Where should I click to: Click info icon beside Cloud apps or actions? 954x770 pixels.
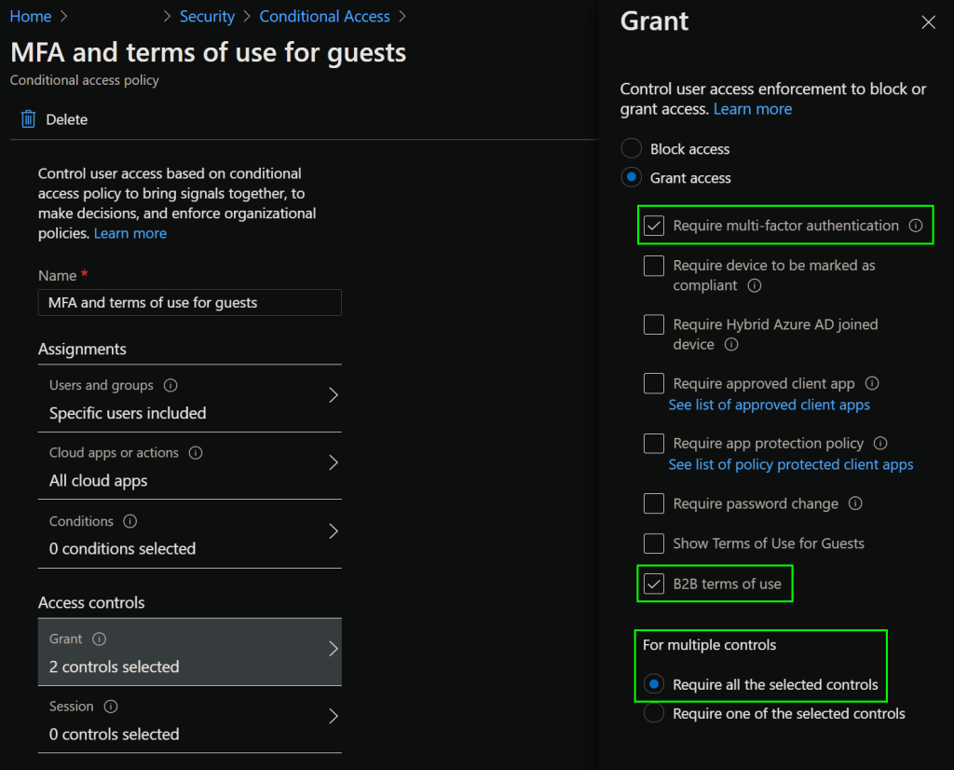[x=196, y=453]
